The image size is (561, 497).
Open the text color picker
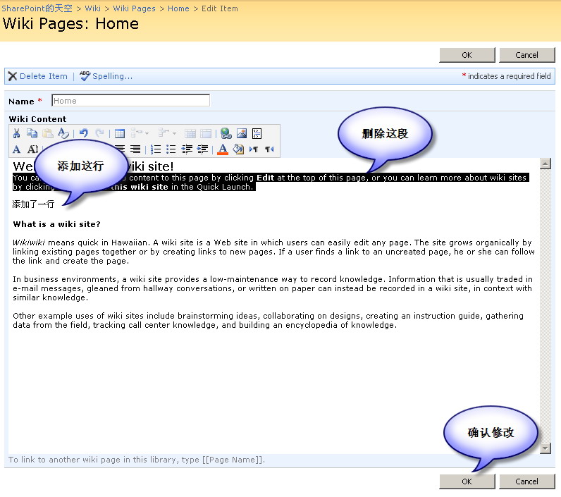pyautogui.click(x=223, y=149)
